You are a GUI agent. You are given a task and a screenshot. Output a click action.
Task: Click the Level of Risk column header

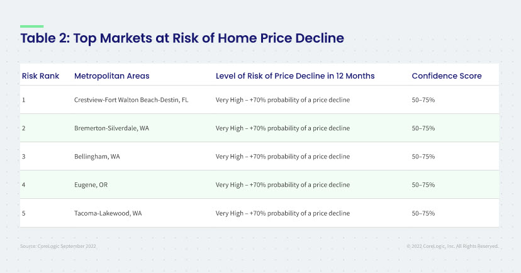point(295,75)
